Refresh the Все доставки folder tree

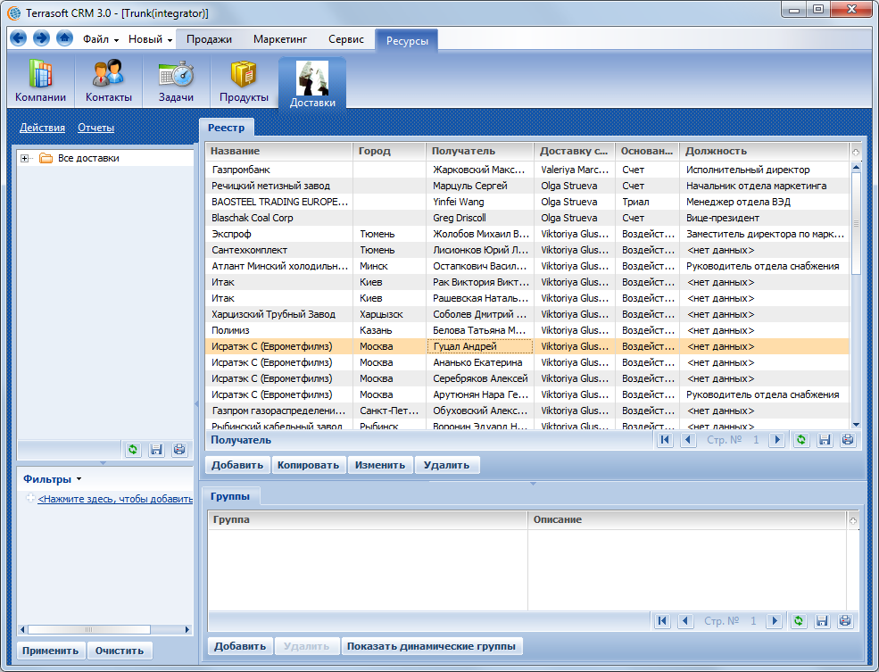click(133, 450)
